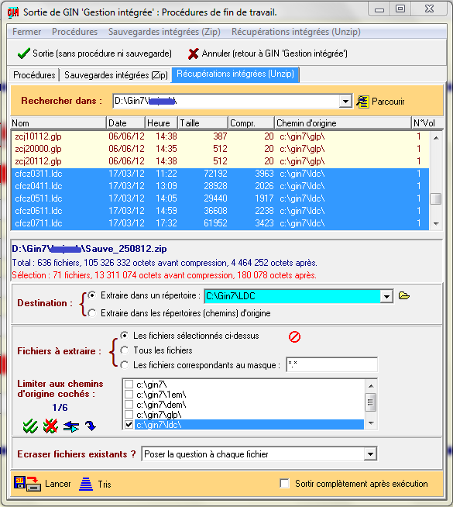Select 'Récupérations intégrées (Unzip)' tab
The image size is (453, 507).
[235, 74]
